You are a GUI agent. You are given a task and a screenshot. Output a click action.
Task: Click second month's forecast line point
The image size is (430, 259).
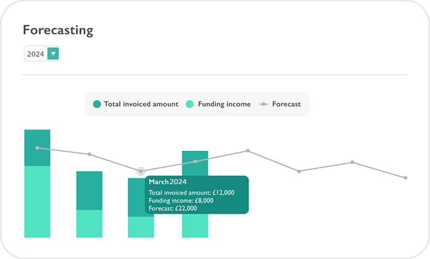pos(89,154)
